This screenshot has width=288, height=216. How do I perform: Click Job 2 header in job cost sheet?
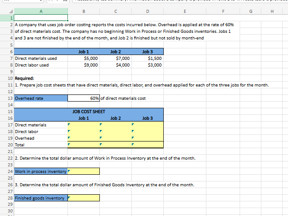point(116,118)
